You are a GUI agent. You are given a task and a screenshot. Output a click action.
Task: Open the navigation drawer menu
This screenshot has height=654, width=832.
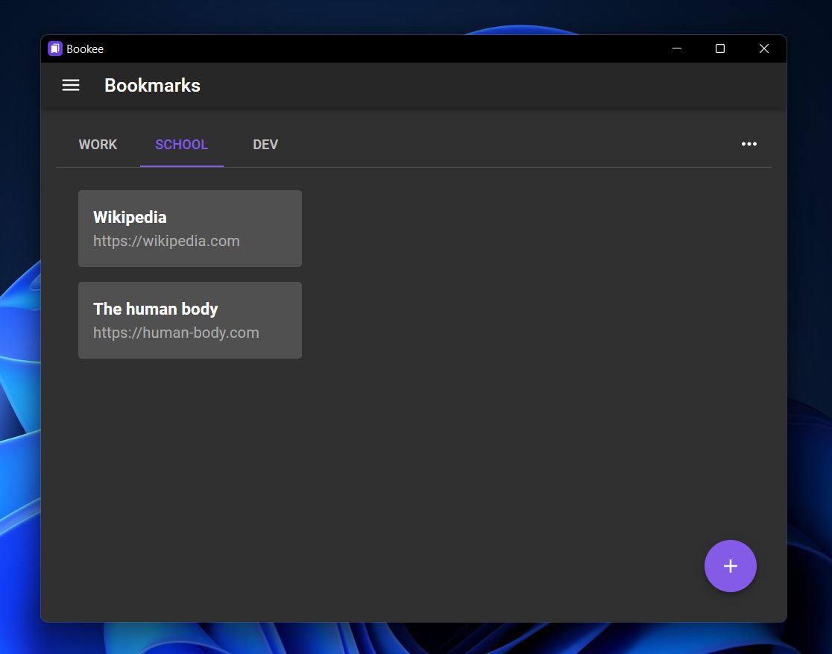[70, 85]
